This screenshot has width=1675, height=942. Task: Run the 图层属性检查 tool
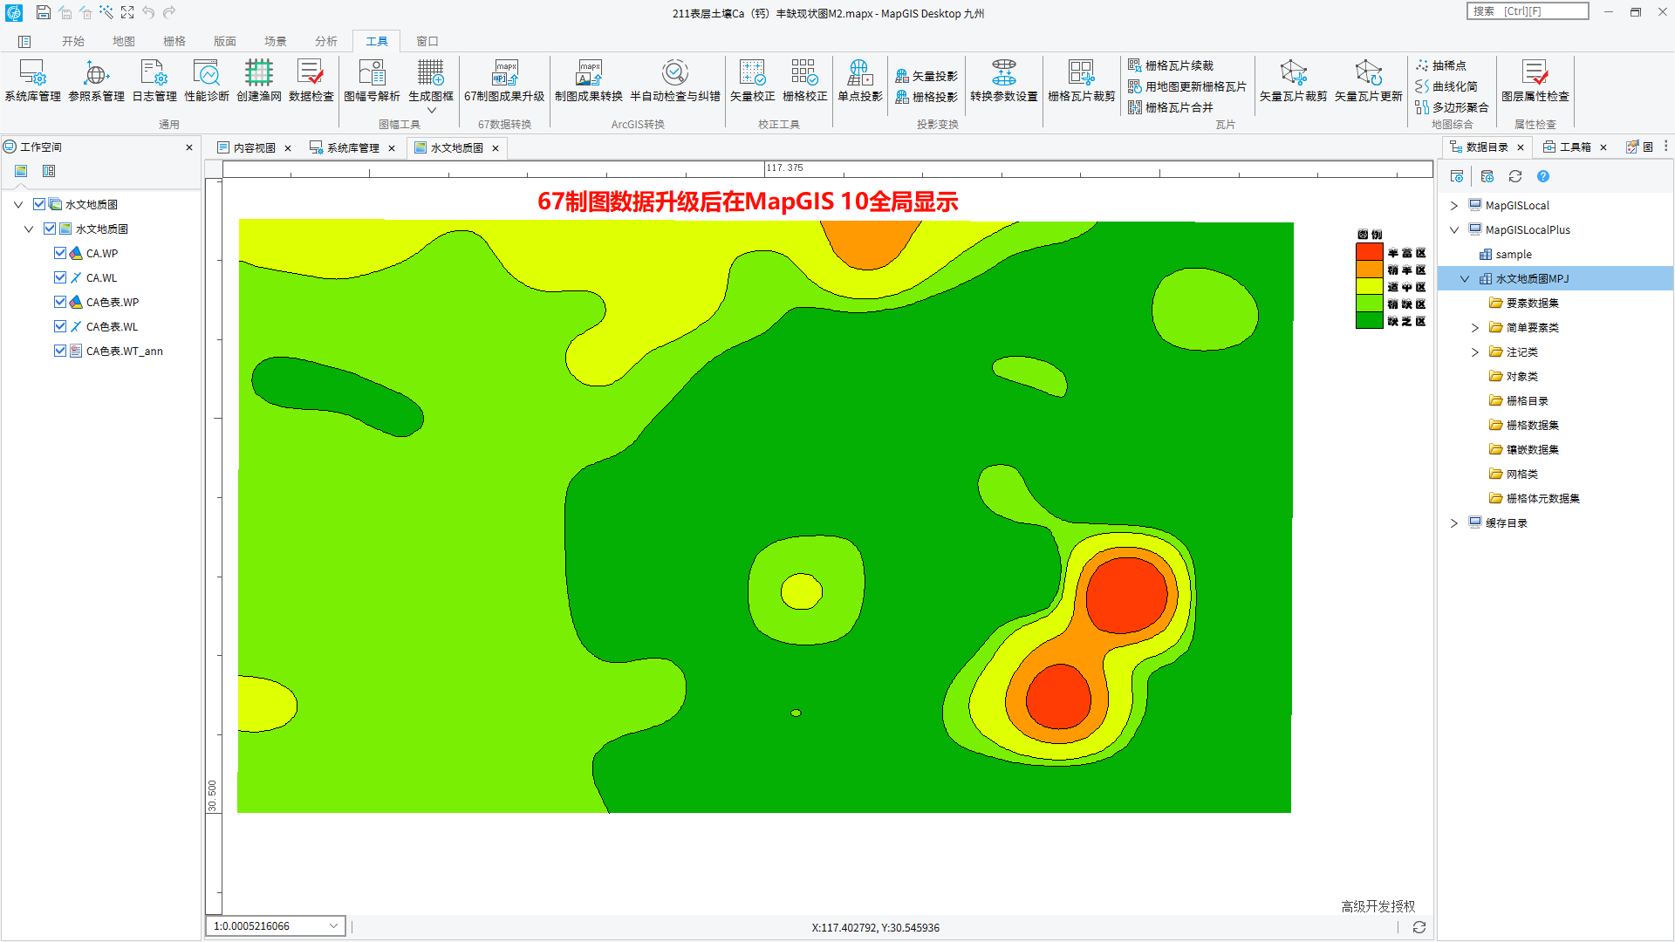coord(1535,80)
